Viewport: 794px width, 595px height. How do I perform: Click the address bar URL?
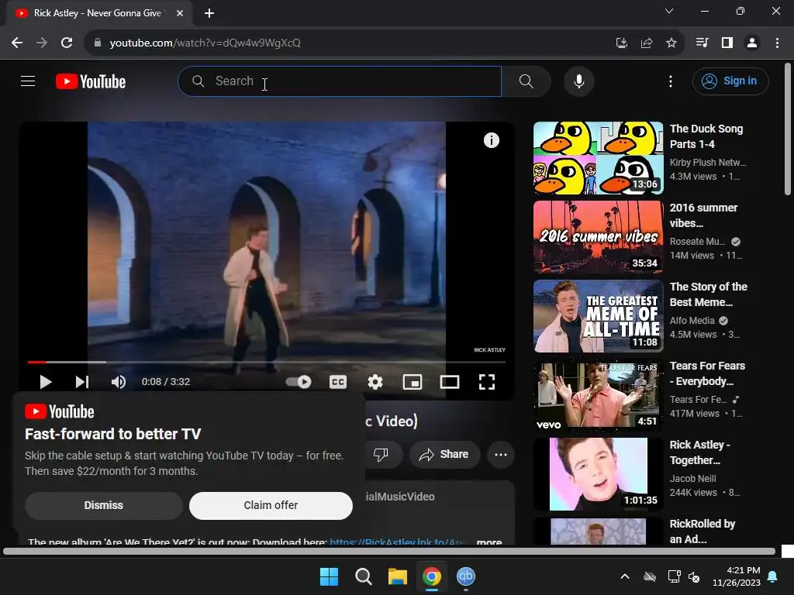coord(205,43)
